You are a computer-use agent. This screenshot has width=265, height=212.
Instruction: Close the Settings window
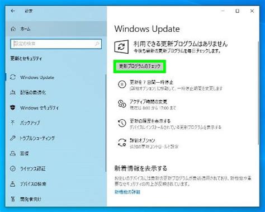click(x=252, y=11)
